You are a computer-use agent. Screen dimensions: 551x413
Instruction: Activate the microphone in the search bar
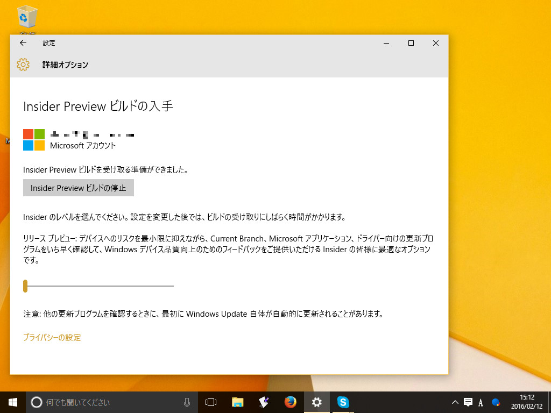[x=187, y=402]
